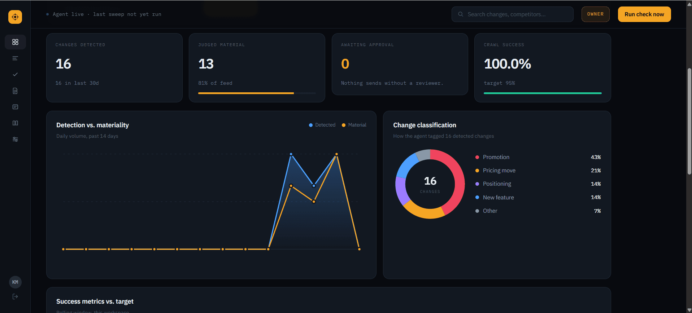This screenshot has height=313, width=692.
Task: Open the open-book icon in sidebar
Action: (15, 123)
